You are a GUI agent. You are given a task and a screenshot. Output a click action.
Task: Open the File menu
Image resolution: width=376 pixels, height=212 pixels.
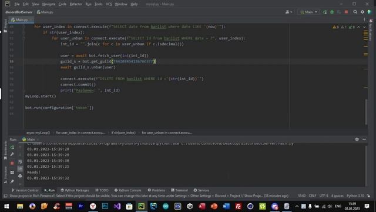[17, 4]
